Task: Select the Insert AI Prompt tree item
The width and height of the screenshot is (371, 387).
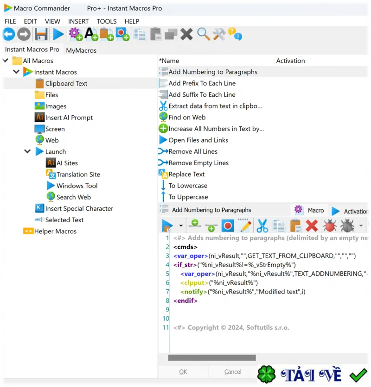Action: tap(69, 118)
